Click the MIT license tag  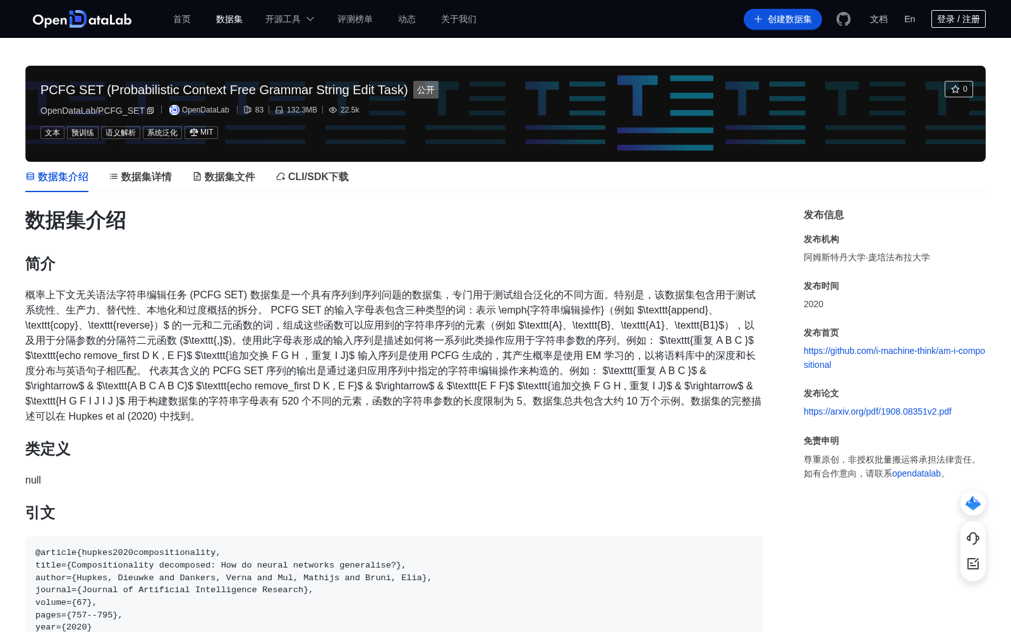click(x=201, y=133)
